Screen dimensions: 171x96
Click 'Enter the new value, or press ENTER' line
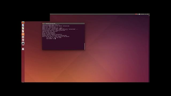[x=56, y=37]
